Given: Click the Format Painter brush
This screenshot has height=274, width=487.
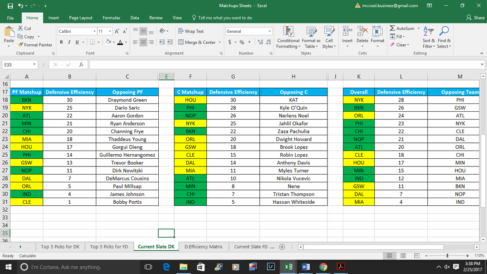Looking at the screenshot, I should click(x=21, y=45).
